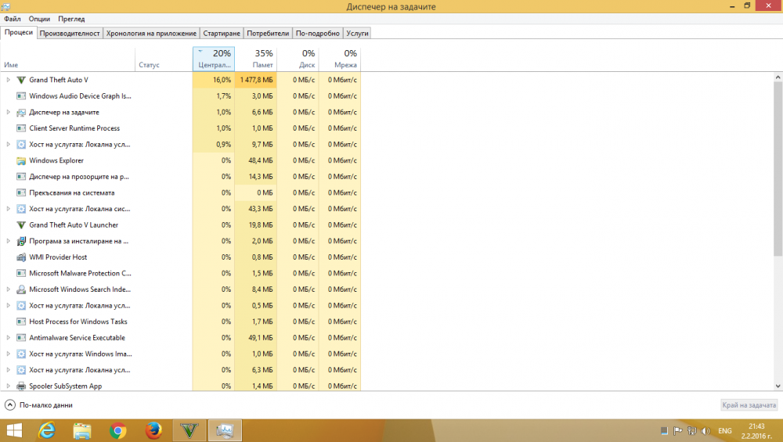
Task: Click the Microsoft Windows Search Indexer icon
Action: pos(21,289)
